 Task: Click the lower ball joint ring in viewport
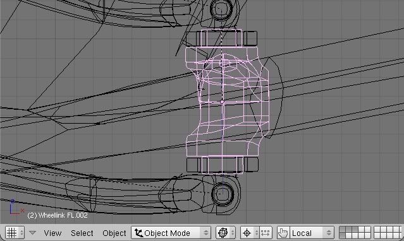pyautogui.click(x=223, y=194)
